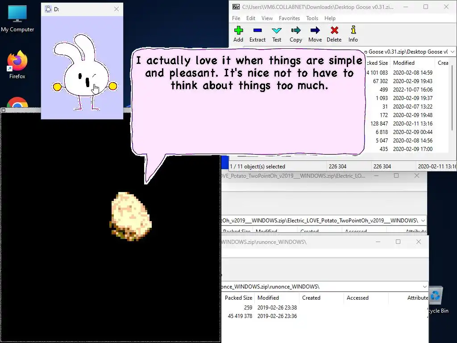Select row with size 1 093
The height and width of the screenshot is (343, 457).
coord(407,98)
